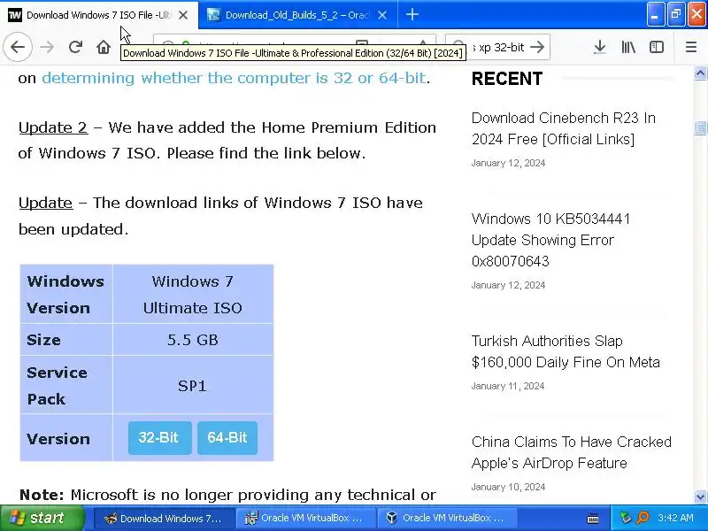Open first Oracle VM VirtualBox taskbar window
The width and height of the screenshot is (708, 531).
point(305,519)
